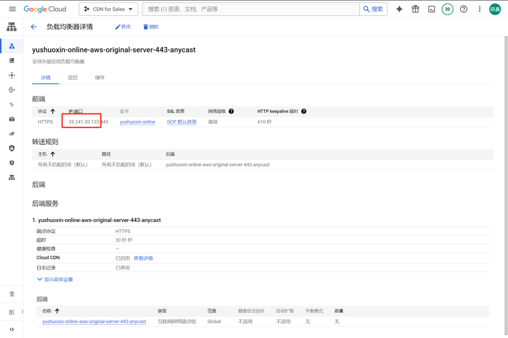The height and width of the screenshot is (338, 508).
Task: Click the Gemini AI sparkle icon
Action: pos(399,9)
